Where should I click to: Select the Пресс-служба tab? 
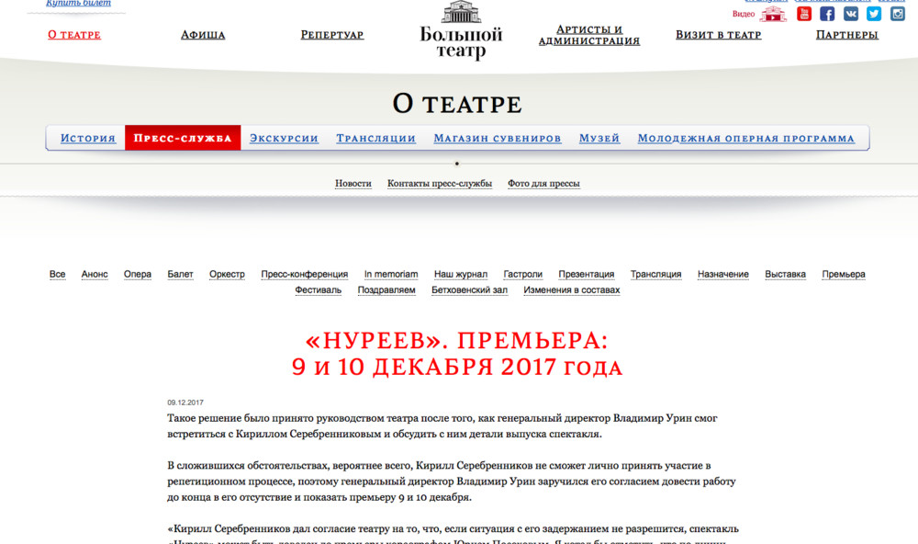183,138
